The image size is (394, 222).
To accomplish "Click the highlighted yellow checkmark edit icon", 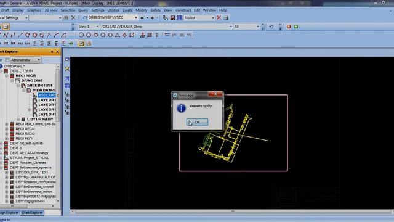I will tap(81, 44).
